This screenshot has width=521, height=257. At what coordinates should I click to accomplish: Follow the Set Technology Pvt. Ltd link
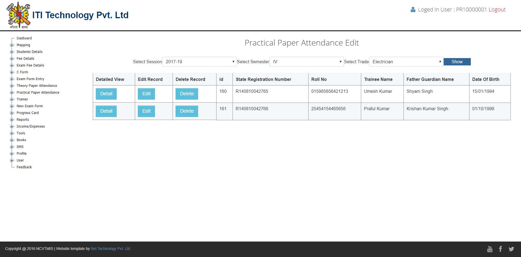click(110, 249)
